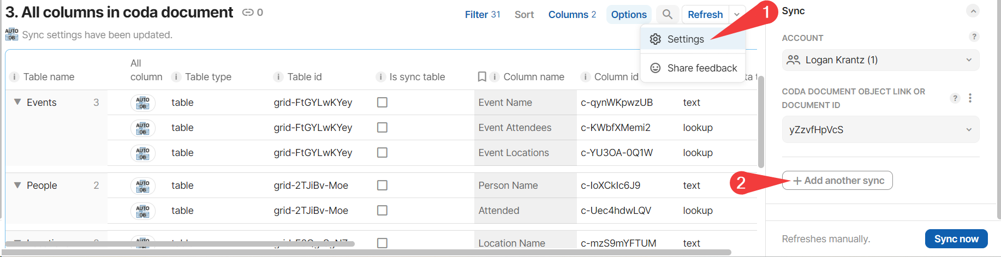The height and width of the screenshot is (257, 1001).
Task: Click the Person Name cell
Action: [525, 186]
